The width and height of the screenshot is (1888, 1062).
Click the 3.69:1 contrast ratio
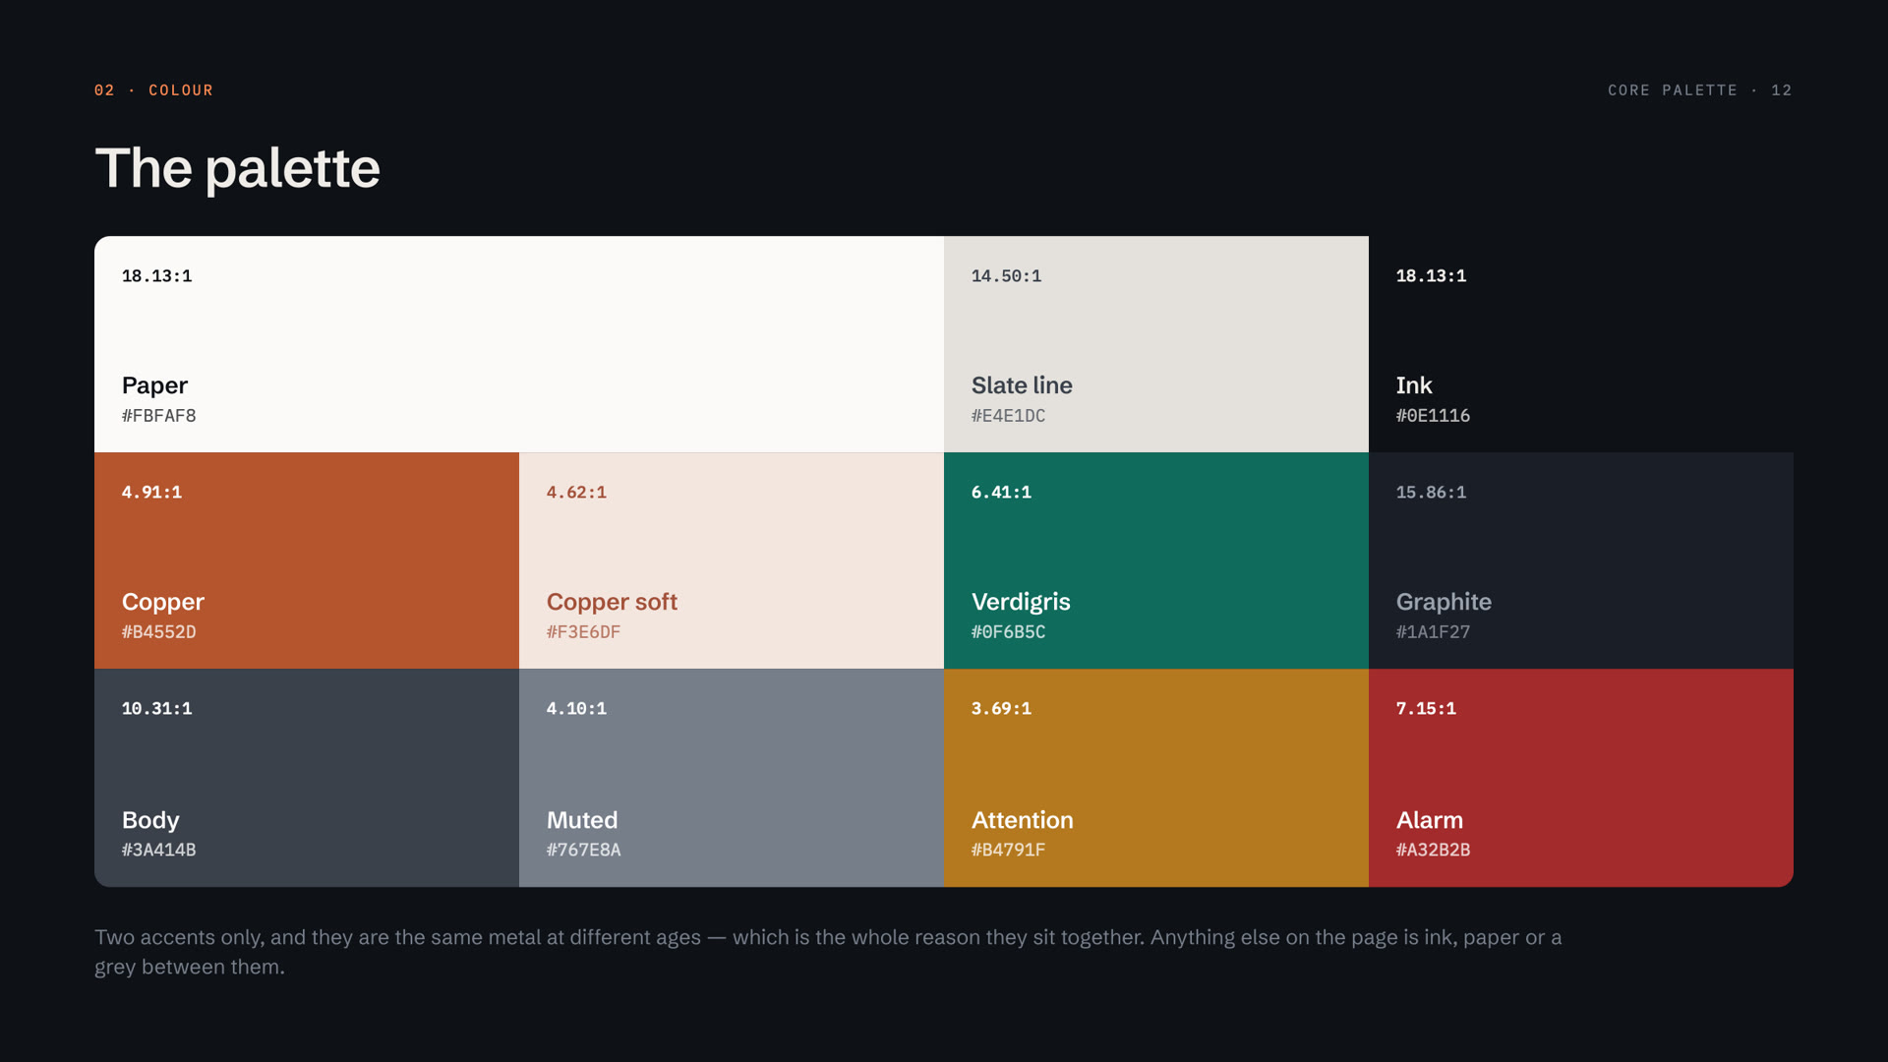1001,709
